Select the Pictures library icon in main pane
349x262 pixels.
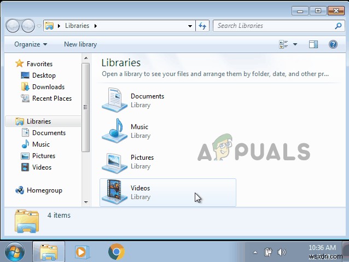[114, 162]
